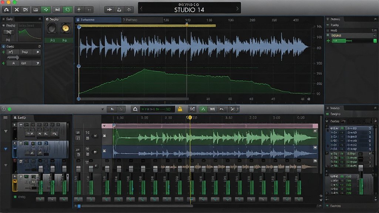Click the A button in Gedo section

coord(14,63)
